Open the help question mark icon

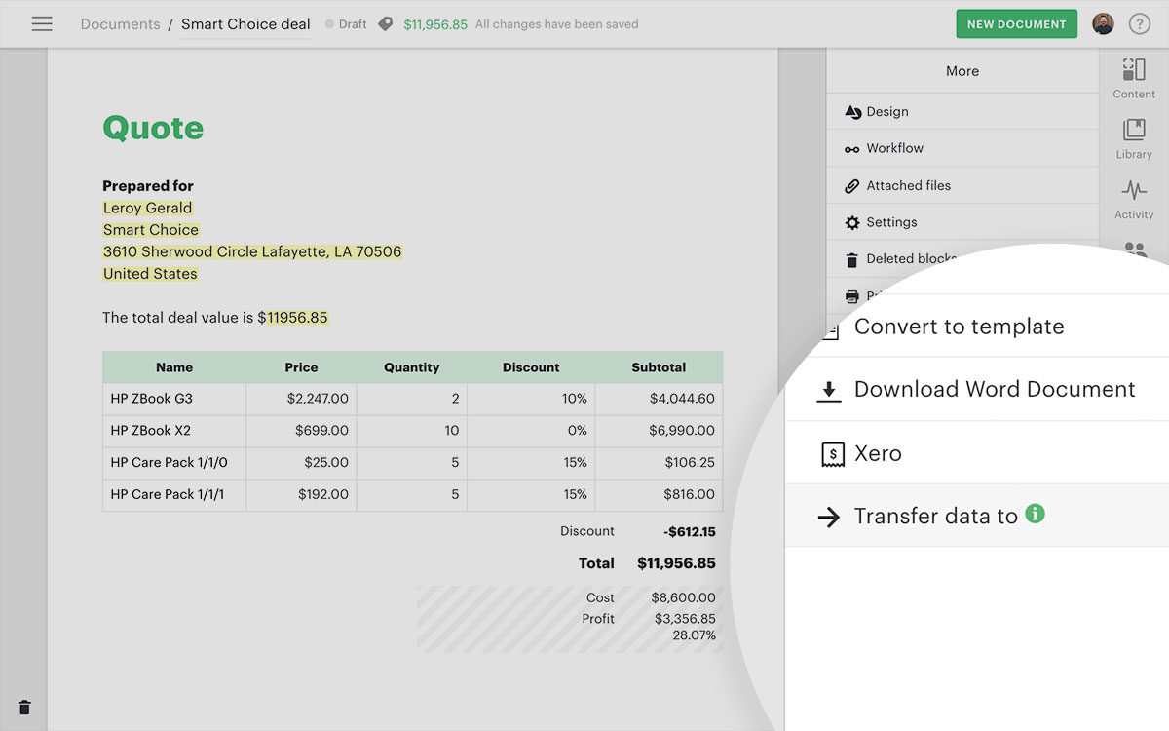[1140, 24]
